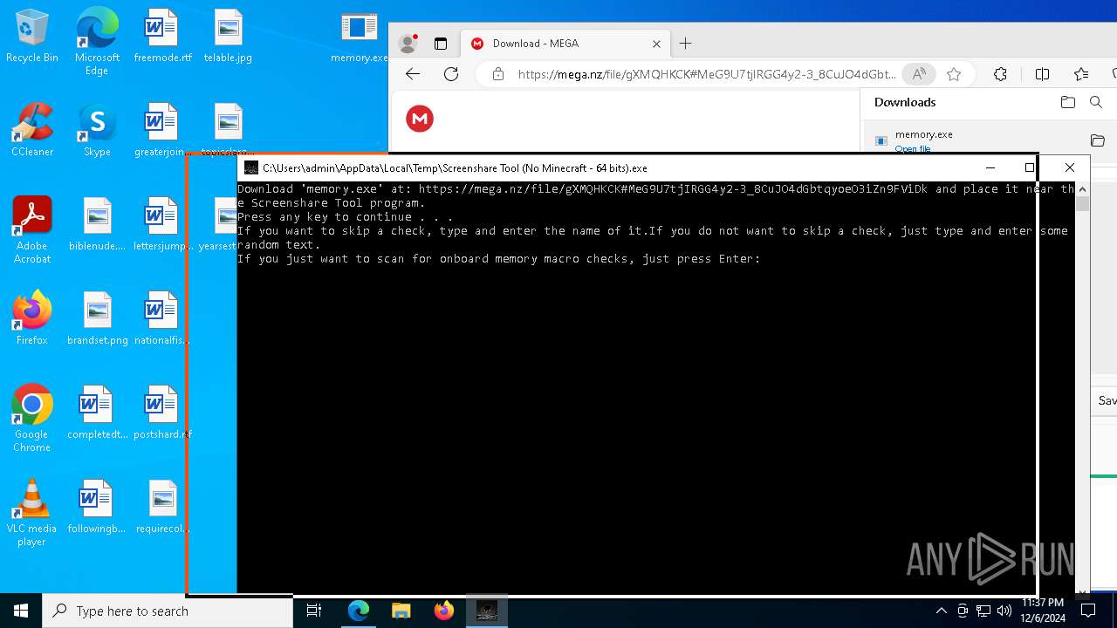Click the Windows Start button
Image resolution: width=1117 pixels, height=628 pixels.
tap(21, 611)
